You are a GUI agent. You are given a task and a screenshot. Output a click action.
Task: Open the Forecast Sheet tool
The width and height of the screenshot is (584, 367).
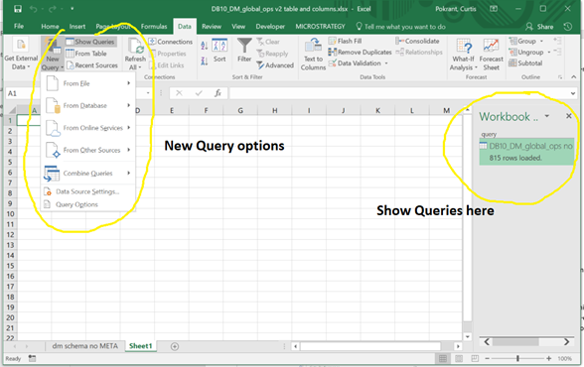(x=491, y=55)
